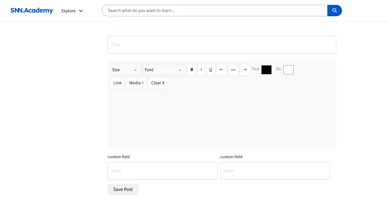Click the blue magnifier search icon
This screenshot has height=208, width=388.
click(x=335, y=11)
